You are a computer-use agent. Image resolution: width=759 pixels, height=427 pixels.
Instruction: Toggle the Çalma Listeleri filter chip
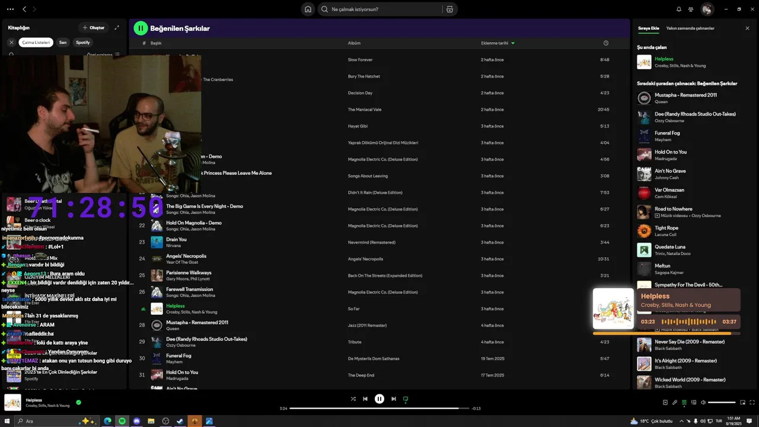point(36,42)
